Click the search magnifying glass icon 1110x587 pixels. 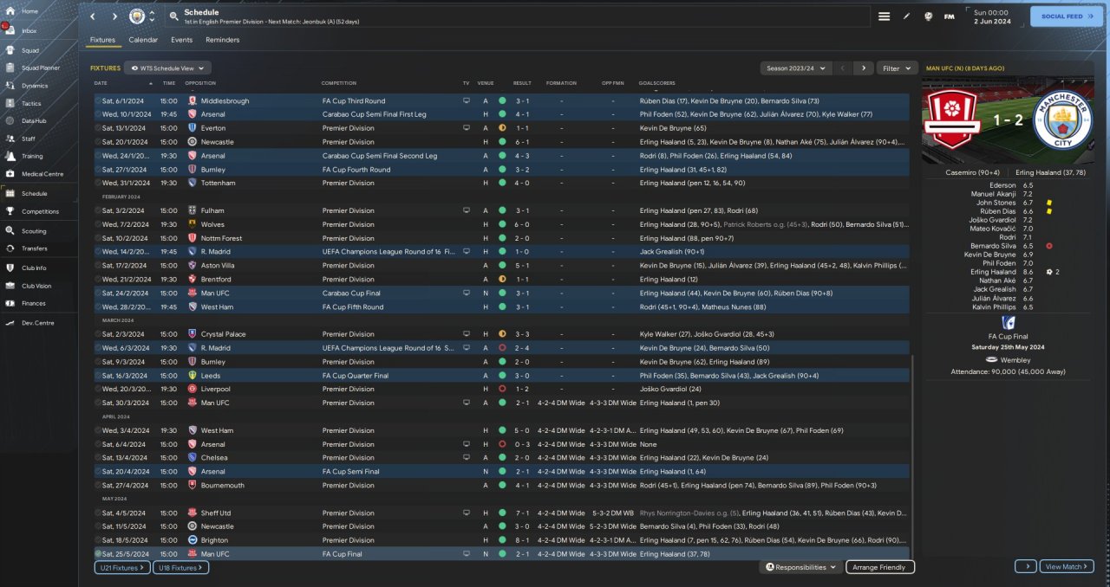pos(173,16)
